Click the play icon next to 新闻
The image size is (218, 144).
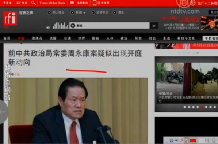[x=72, y=12]
